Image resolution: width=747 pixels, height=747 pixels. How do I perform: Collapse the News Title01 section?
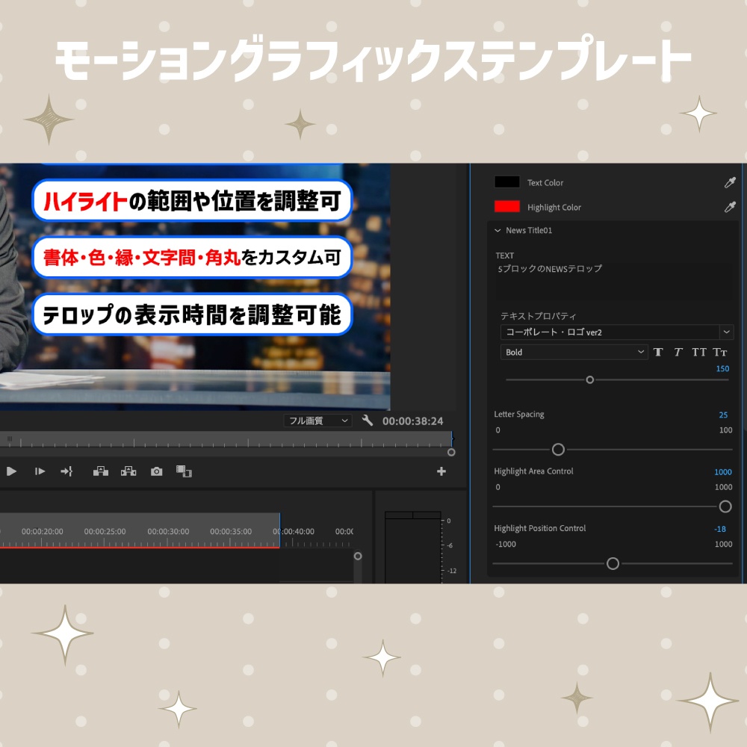(x=498, y=231)
